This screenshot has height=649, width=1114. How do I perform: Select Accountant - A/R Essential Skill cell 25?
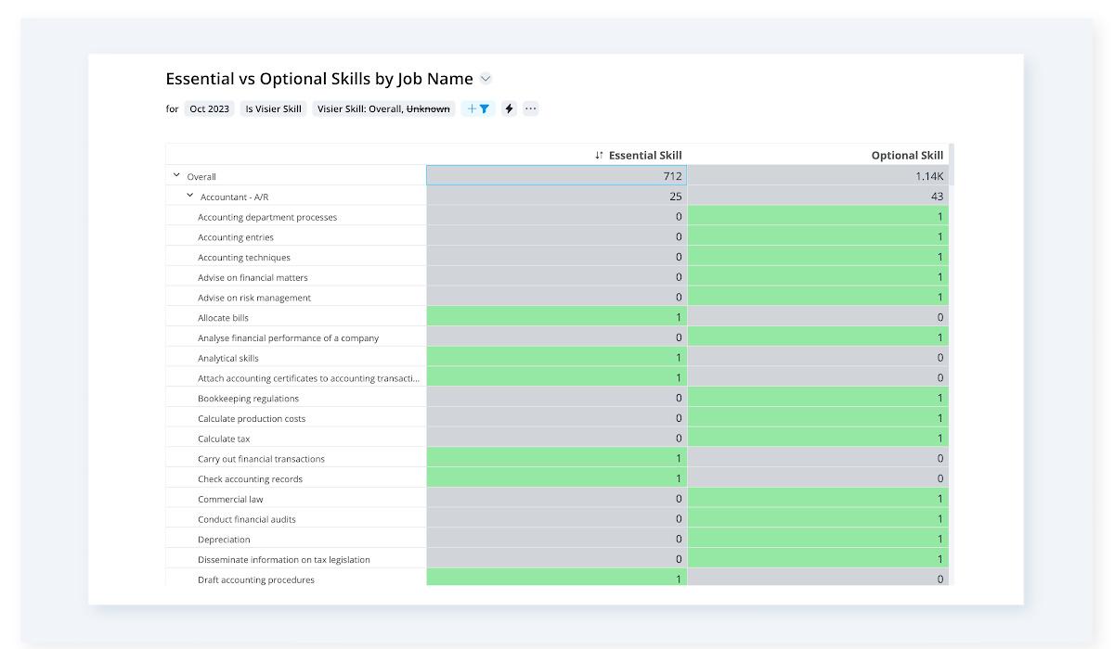pyautogui.click(x=557, y=196)
